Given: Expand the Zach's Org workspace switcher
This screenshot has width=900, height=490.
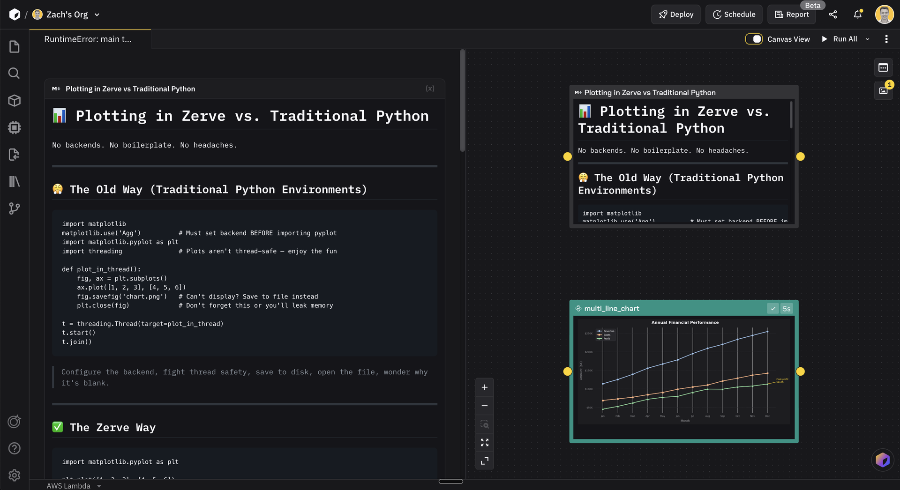Looking at the screenshot, I should (97, 15).
